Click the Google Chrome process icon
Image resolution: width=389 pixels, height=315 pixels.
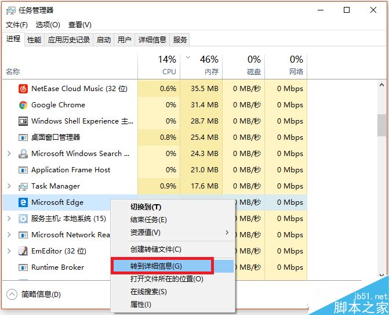[x=23, y=105]
